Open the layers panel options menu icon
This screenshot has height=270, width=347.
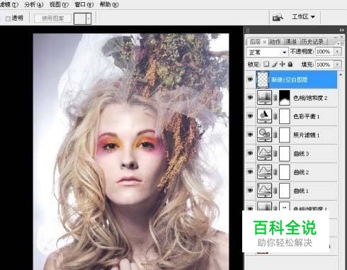point(341,43)
